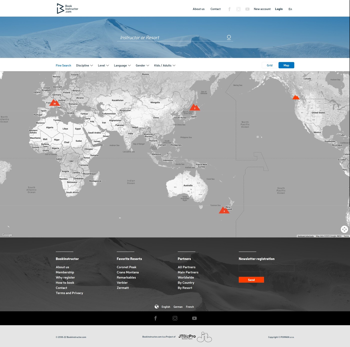Open the footer YouTube icon

click(194, 318)
